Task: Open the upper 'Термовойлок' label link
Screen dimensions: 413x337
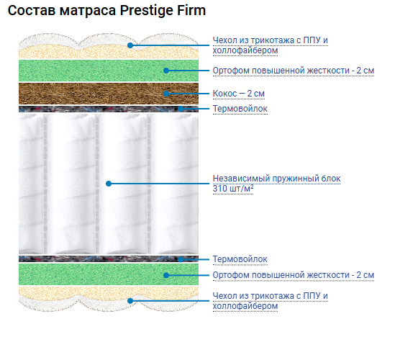Action: point(240,109)
